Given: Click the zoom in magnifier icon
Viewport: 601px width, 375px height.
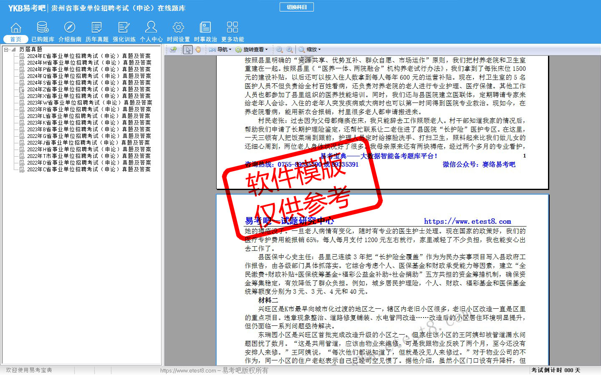Looking at the screenshot, I should pyautogui.click(x=290, y=50).
